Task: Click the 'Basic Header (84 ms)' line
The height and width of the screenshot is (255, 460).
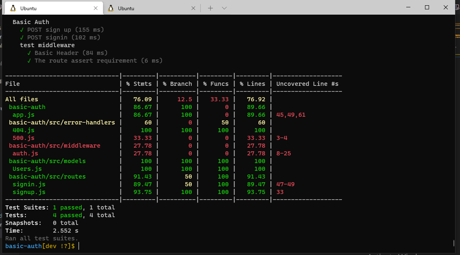Action: (x=68, y=53)
